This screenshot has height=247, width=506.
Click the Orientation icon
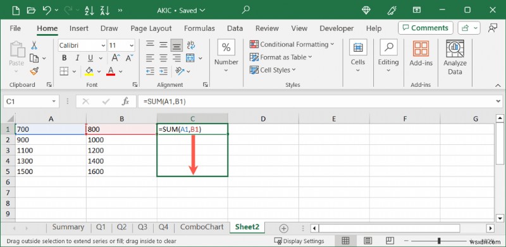pyautogui.click(x=180, y=71)
